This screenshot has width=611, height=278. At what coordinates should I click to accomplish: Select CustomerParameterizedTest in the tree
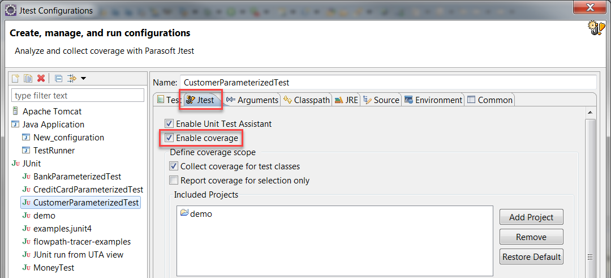point(81,203)
